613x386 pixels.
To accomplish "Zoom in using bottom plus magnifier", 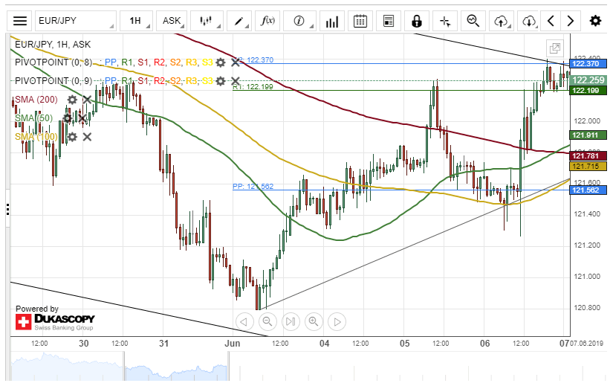I will tap(314, 322).
